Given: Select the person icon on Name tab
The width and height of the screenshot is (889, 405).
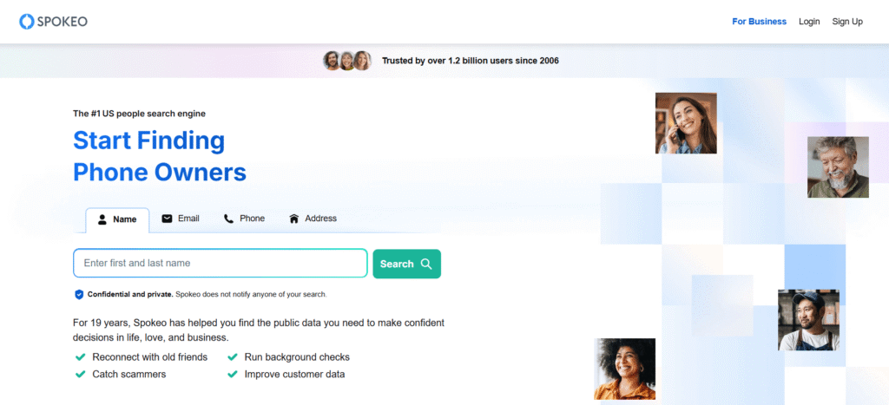Looking at the screenshot, I should pyautogui.click(x=102, y=219).
